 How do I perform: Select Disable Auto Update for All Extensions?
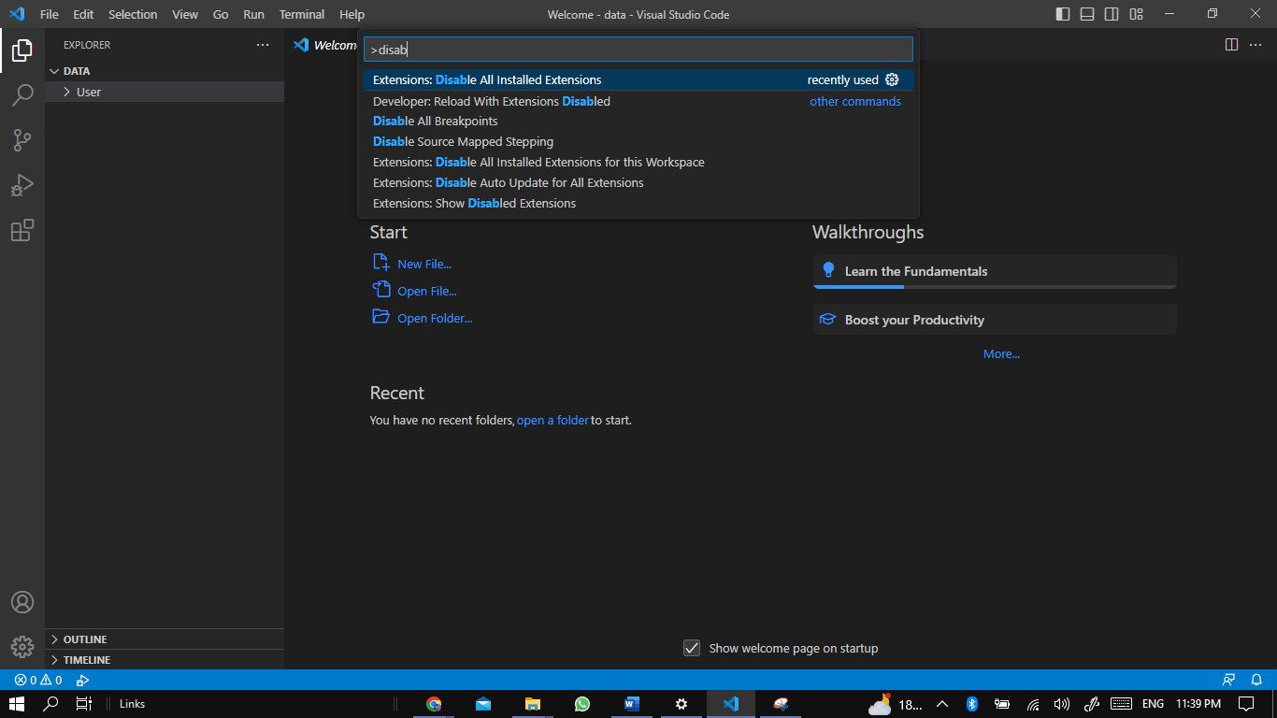(x=638, y=183)
